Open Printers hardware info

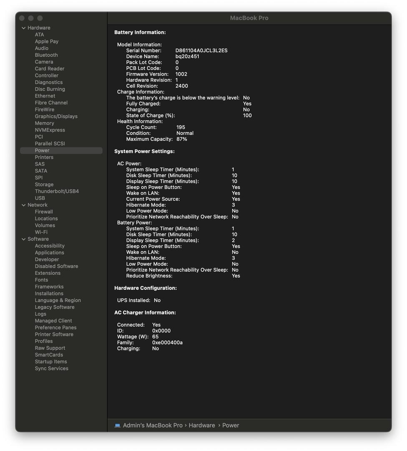(x=44, y=157)
